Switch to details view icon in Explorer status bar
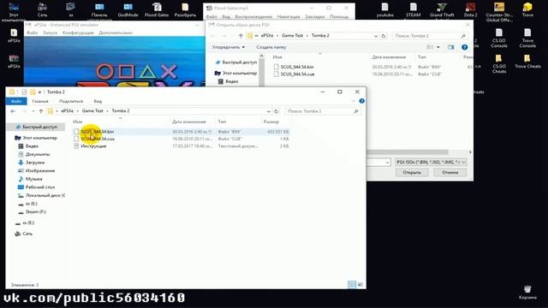 click(x=352, y=285)
